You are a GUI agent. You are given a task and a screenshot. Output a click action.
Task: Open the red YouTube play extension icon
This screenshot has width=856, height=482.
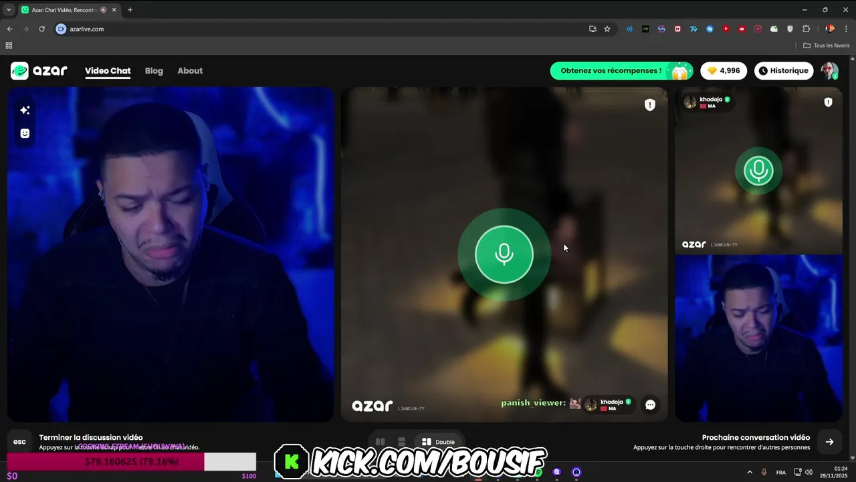[x=726, y=29]
